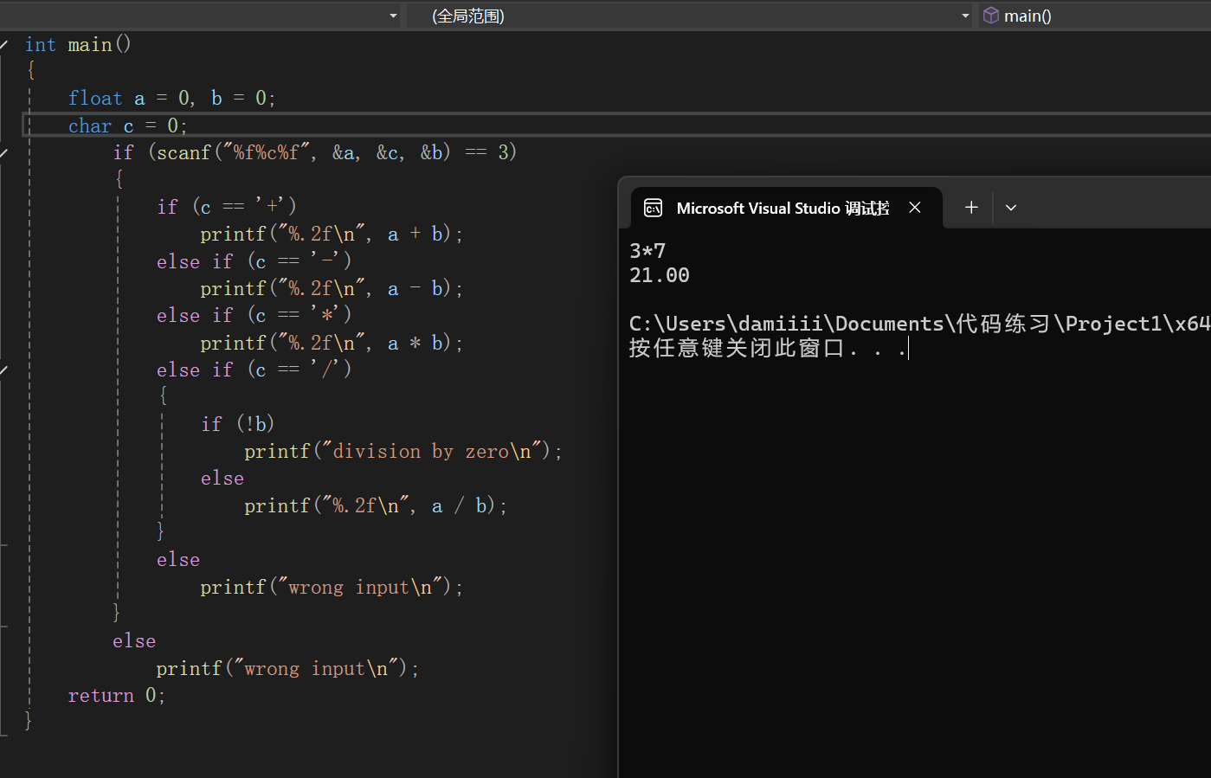The image size is (1211, 778).
Task: Expand the leftmost navigation bar dropdown arrow
Action: pos(393,16)
